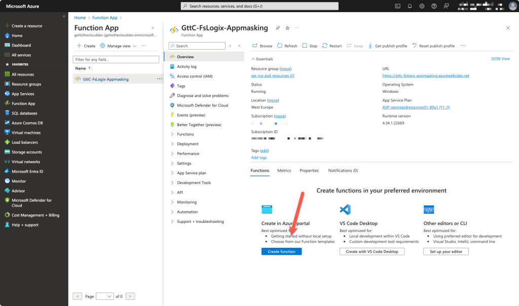The image size is (519, 306).
Task: Sort the list by Name column
Action: coord(84,68)
